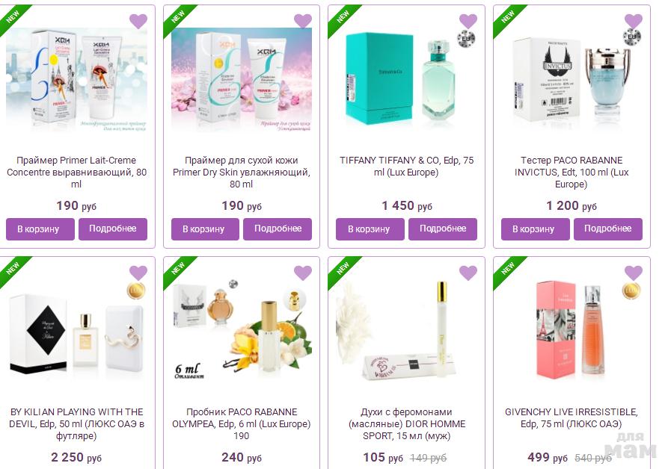Add Tiffany & Co perfume to cart
This screenshot has width=668, height=469.
370,229
